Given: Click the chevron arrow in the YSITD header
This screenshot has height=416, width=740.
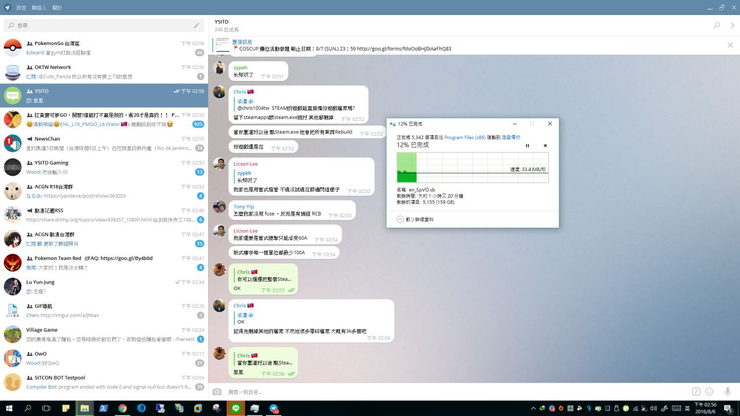Looking at the screenshot, I should [732, 25].
